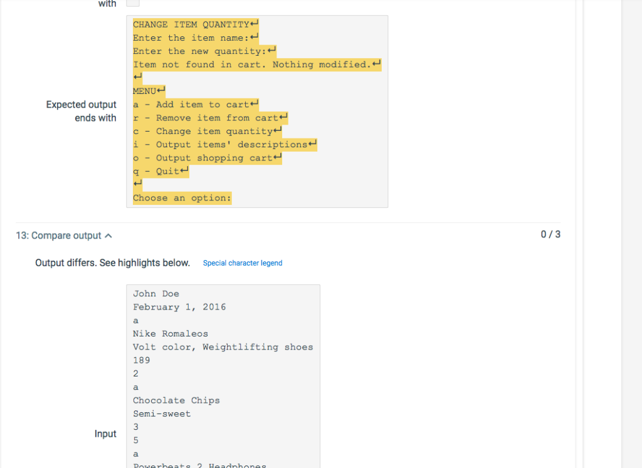The image size is (642, 468).
Task: Select 'Output differs. See highlights below.' text
Action: [x=113, y=263]
